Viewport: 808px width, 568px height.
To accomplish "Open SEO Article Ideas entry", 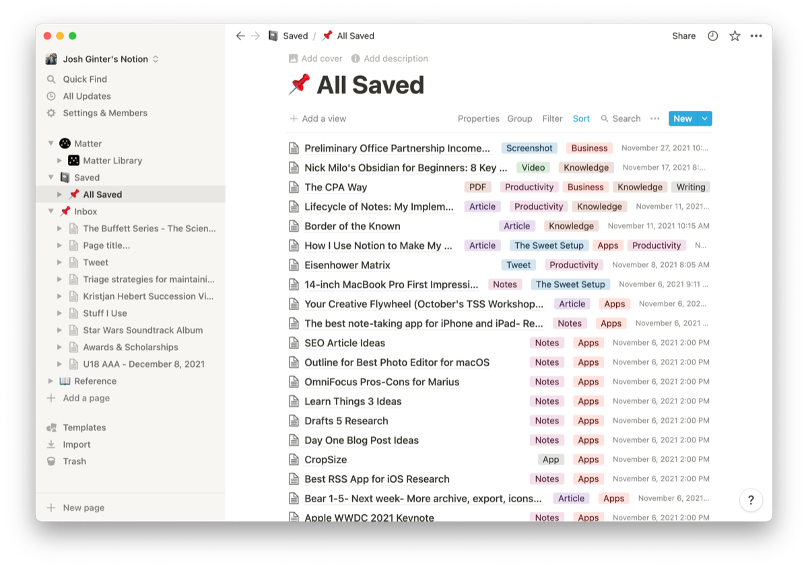I will (x=345, y=343).
